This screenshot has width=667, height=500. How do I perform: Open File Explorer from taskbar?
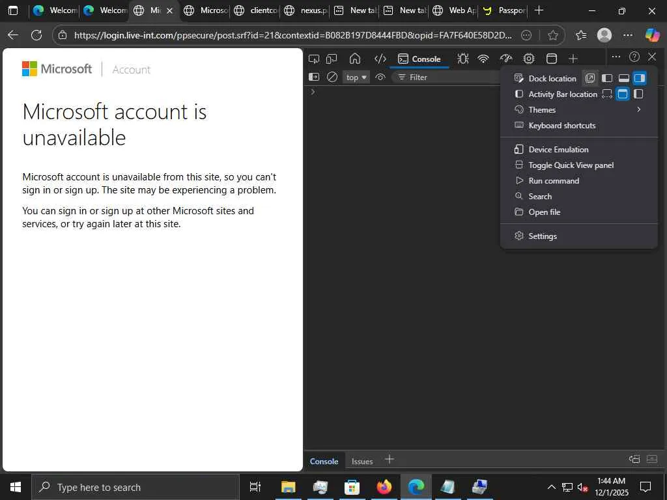(x=288, y=487)
